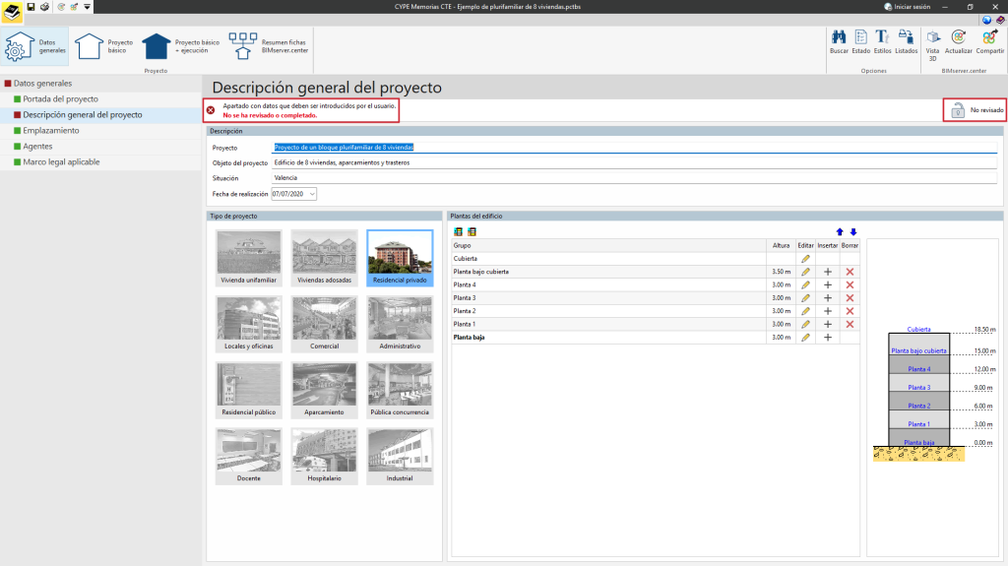The height and width of the screenshot is (566, 1008).
Task: Click second floors table icon above Grupo
Action: click(x=472, y=231)
